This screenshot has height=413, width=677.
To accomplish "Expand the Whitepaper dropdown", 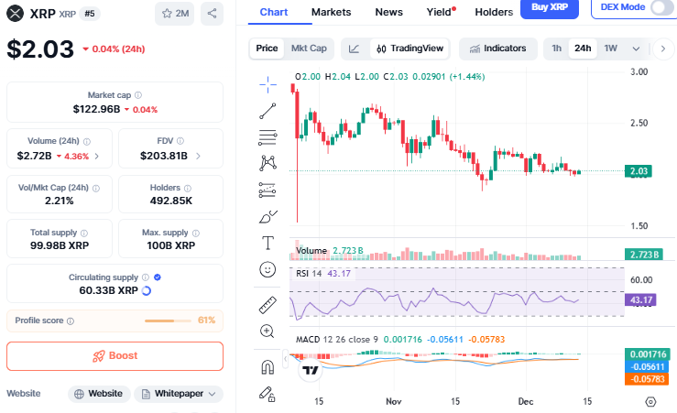I will point(179,394).
